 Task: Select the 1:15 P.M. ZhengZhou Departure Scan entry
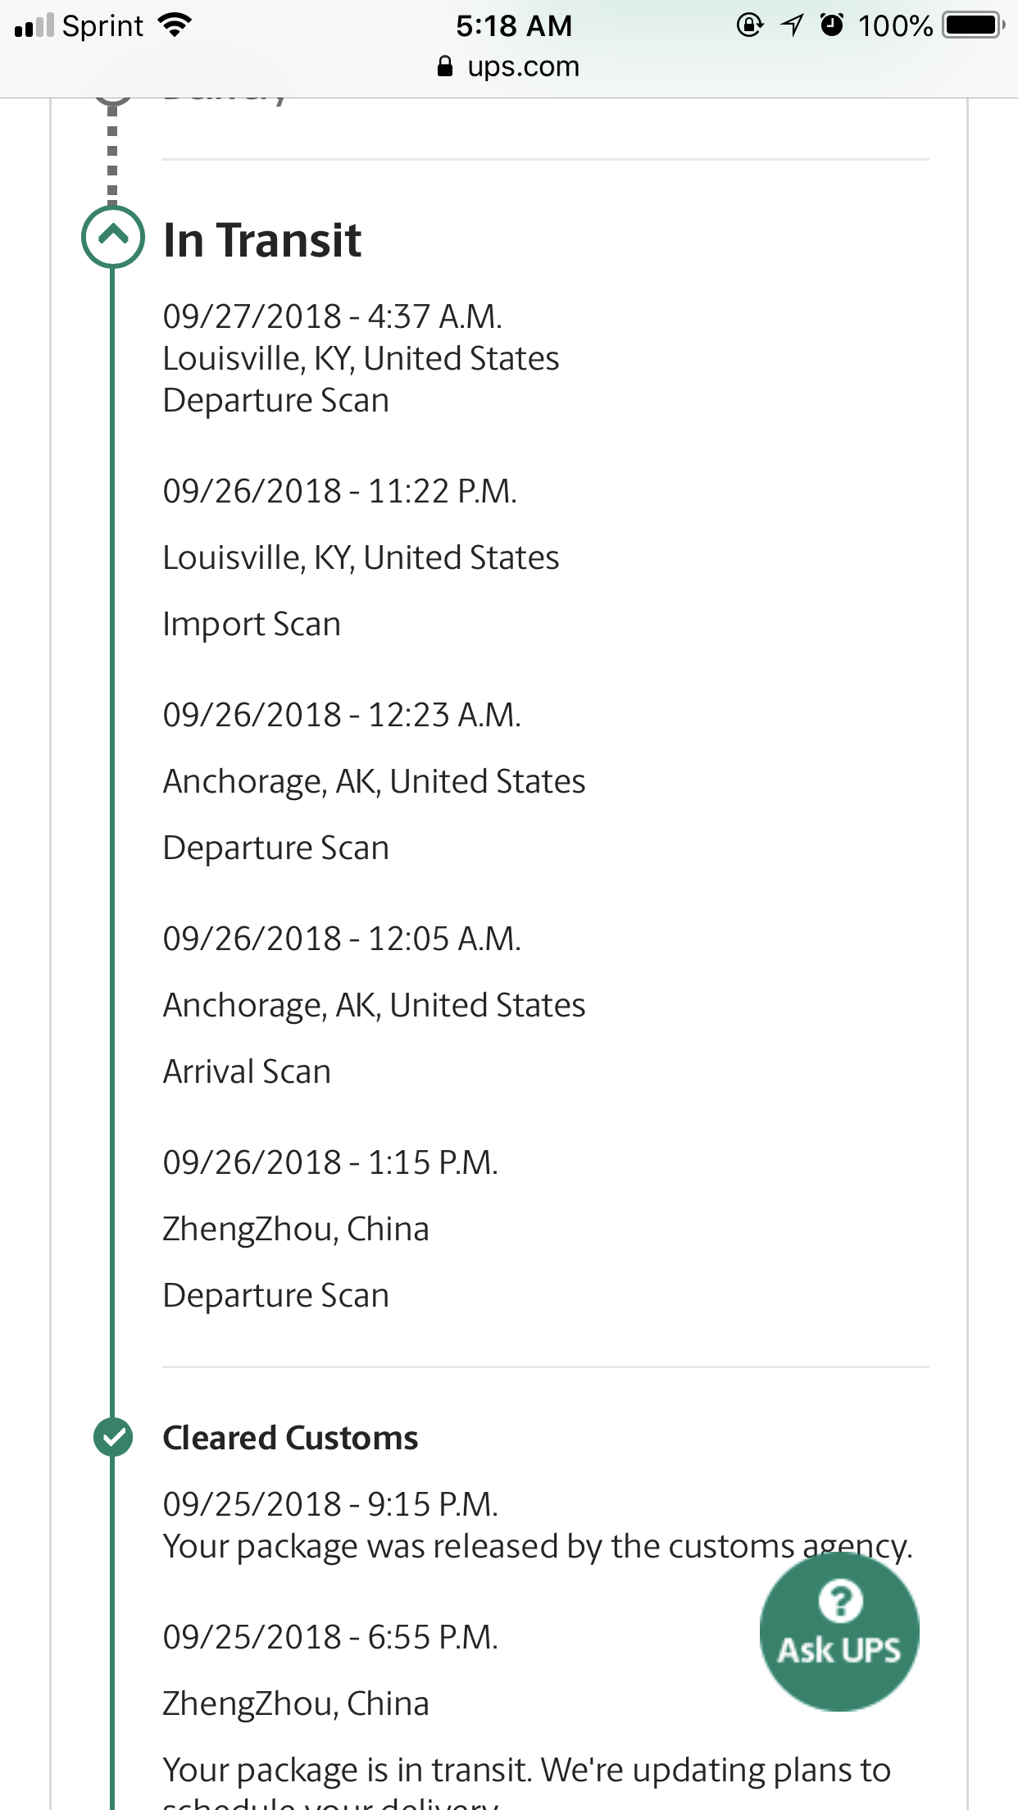pos(330,1229)
